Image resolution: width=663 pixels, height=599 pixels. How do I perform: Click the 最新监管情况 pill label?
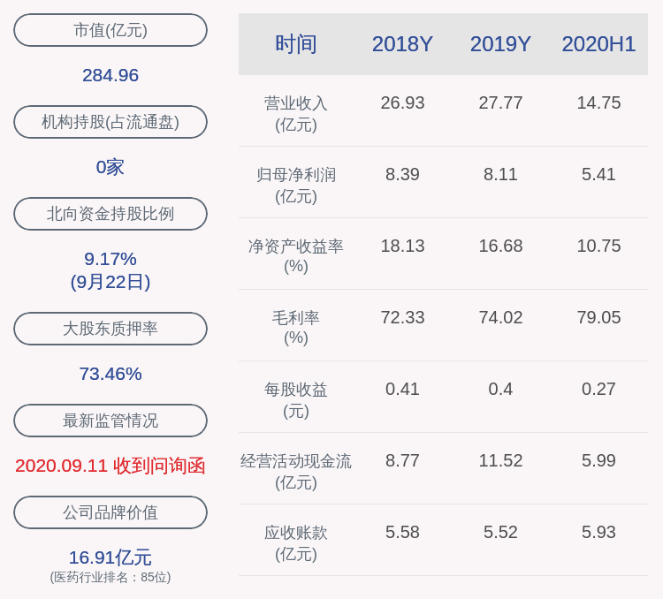coord(110,421)
